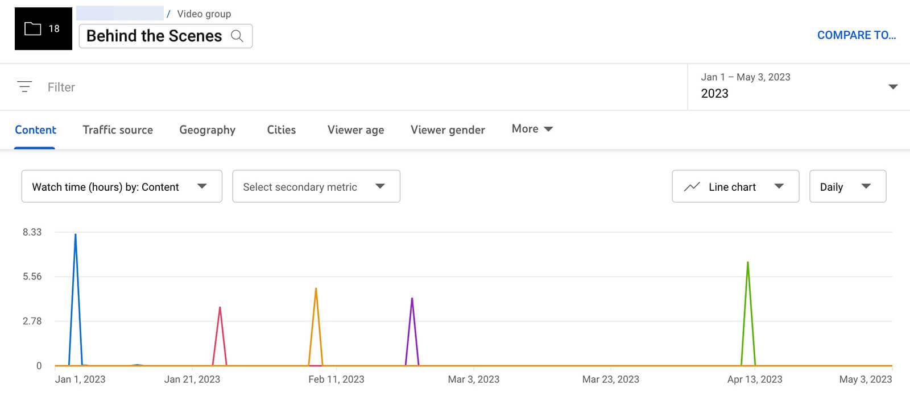Click the Behind the Scenes group name

pyautogui.click(x=154, y=36)
